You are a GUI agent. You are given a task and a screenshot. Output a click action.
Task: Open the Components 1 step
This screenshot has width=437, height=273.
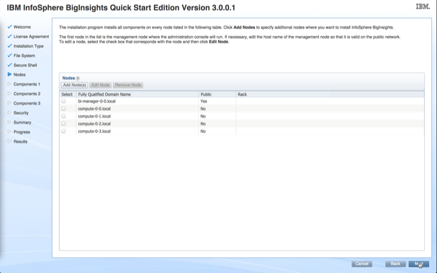[27, 84]
